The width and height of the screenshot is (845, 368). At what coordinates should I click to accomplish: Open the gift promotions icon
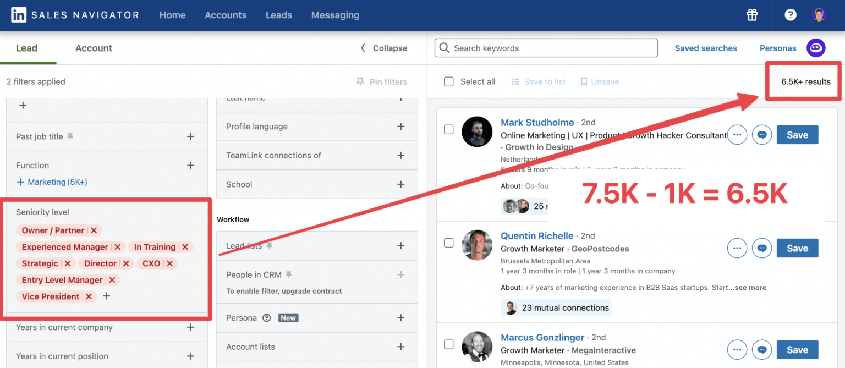point(752,15)
